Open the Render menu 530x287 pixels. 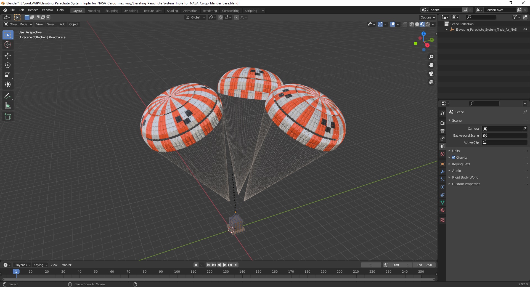point(33,10)
